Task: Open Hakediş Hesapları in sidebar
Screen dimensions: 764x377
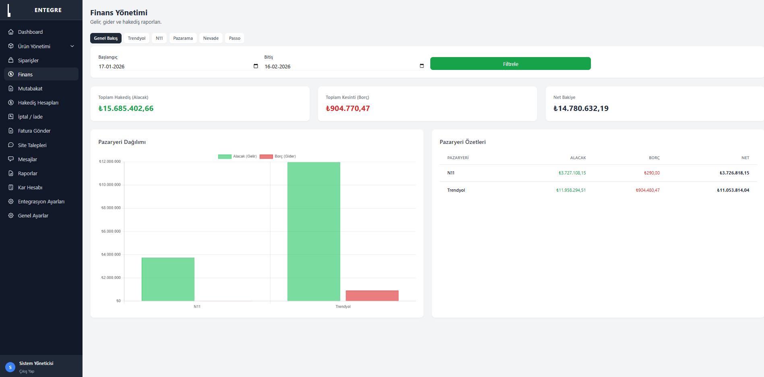Action: coord(38,102)
